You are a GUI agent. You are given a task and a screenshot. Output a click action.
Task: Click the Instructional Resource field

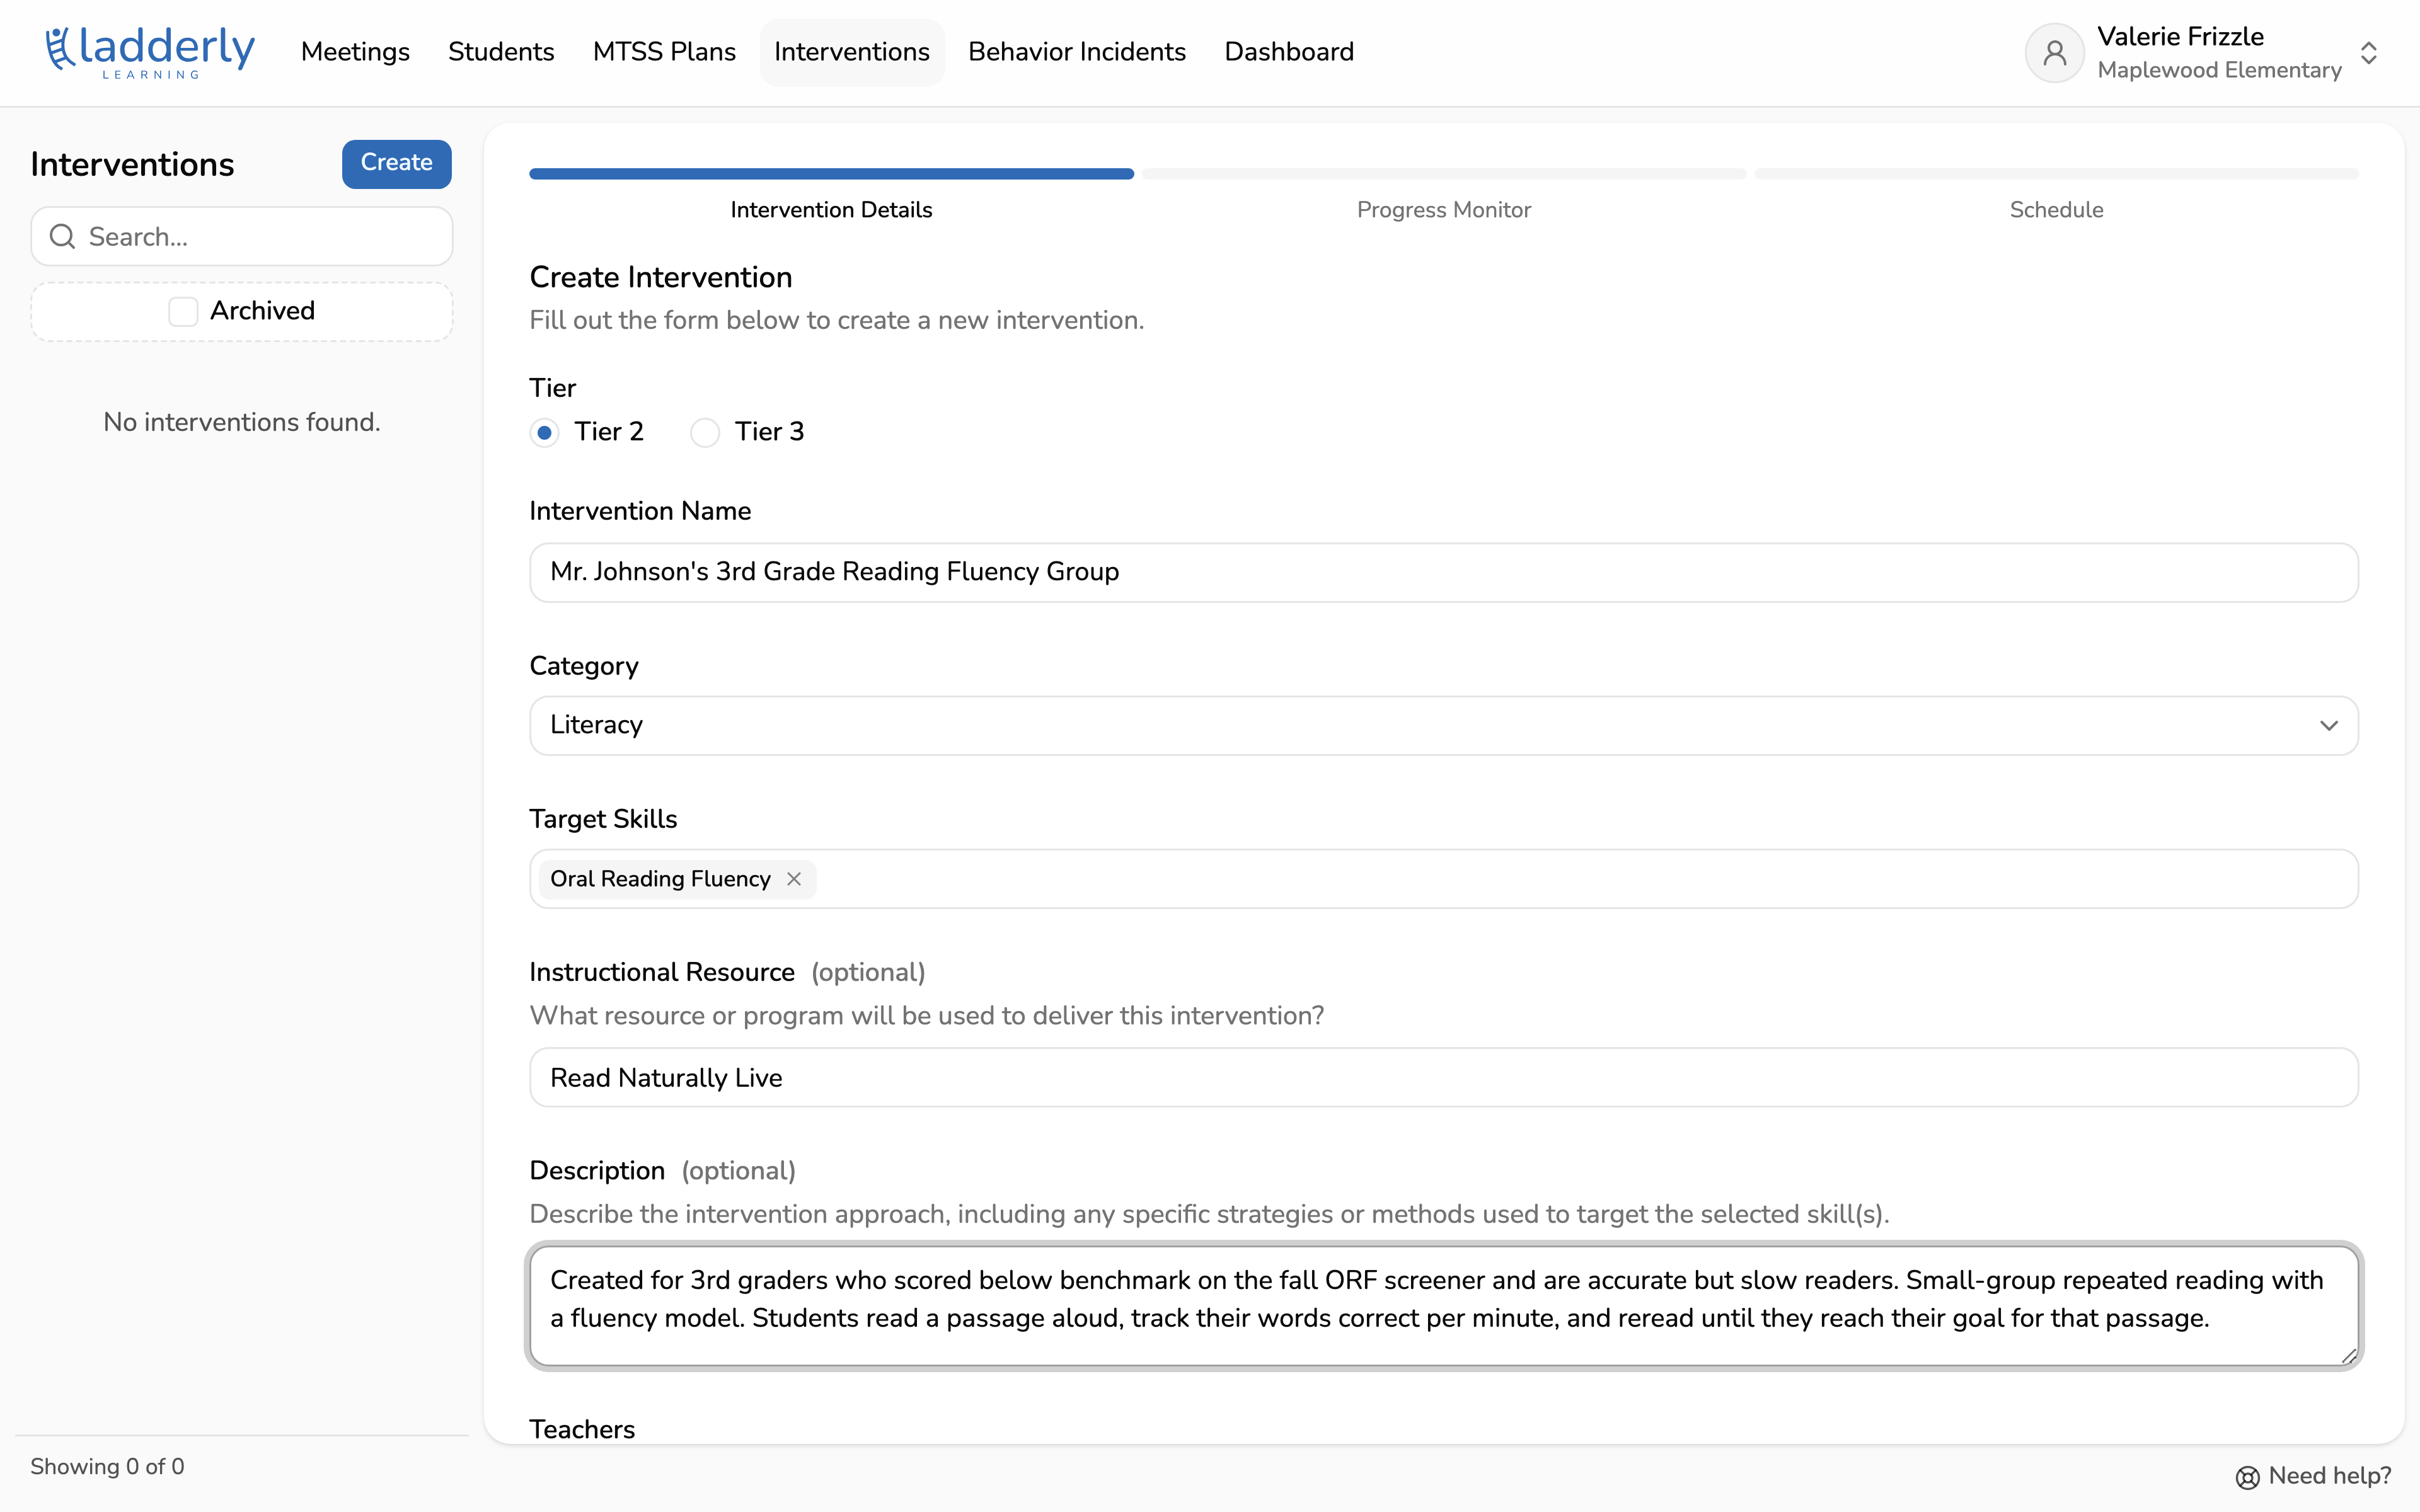[x=1443, y=1077]
